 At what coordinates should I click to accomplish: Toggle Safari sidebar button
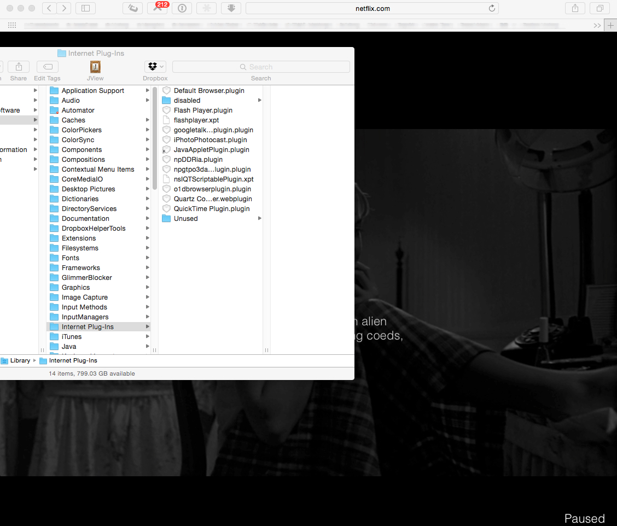pos(85,8)
